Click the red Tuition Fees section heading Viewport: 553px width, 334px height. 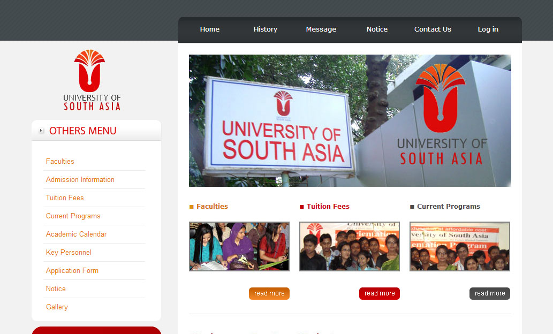(328, 207)
